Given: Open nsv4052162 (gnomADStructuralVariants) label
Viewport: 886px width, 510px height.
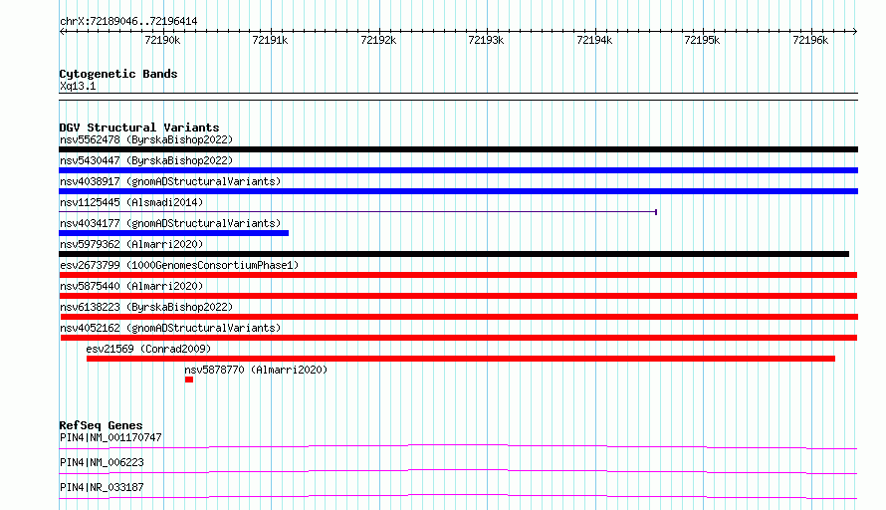Looking at the screenshot, I should (x=170, y=328).
